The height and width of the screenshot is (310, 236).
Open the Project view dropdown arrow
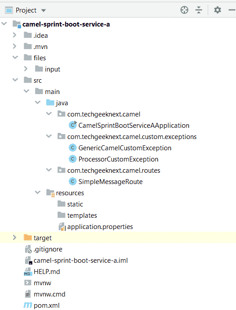[x=44, y=10]
